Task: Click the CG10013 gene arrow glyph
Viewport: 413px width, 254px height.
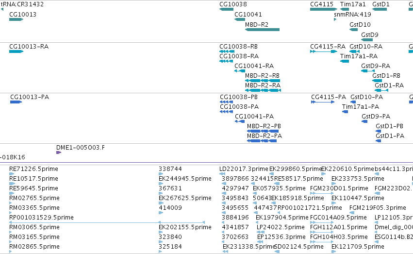Action: click(x=17, y=19)
